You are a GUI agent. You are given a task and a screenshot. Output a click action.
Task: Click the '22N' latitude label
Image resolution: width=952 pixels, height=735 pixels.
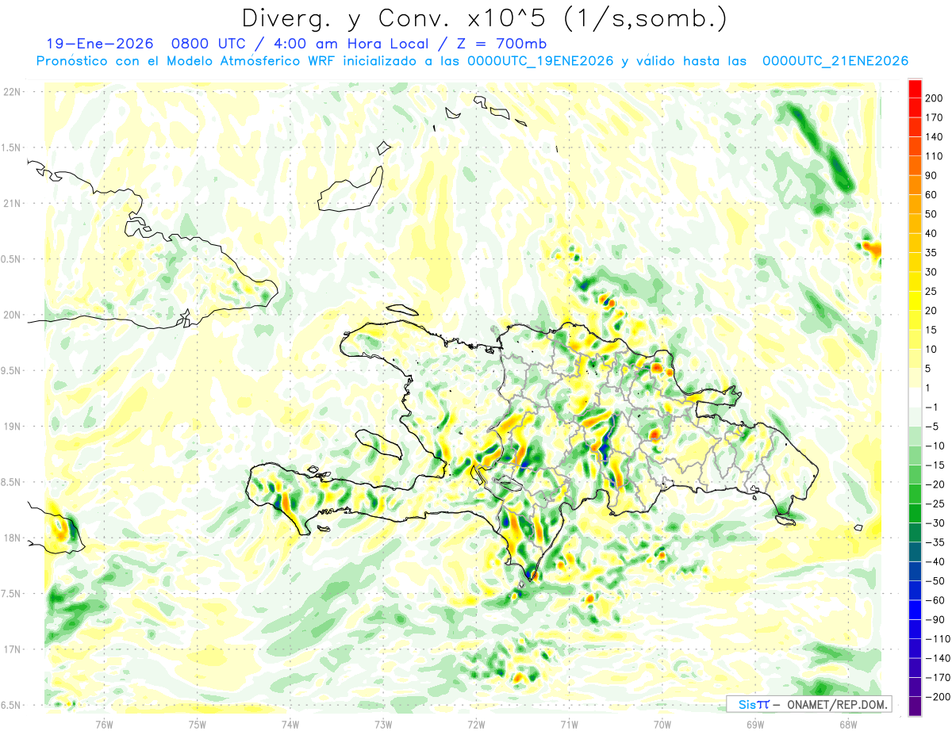[x=11, y=92]
